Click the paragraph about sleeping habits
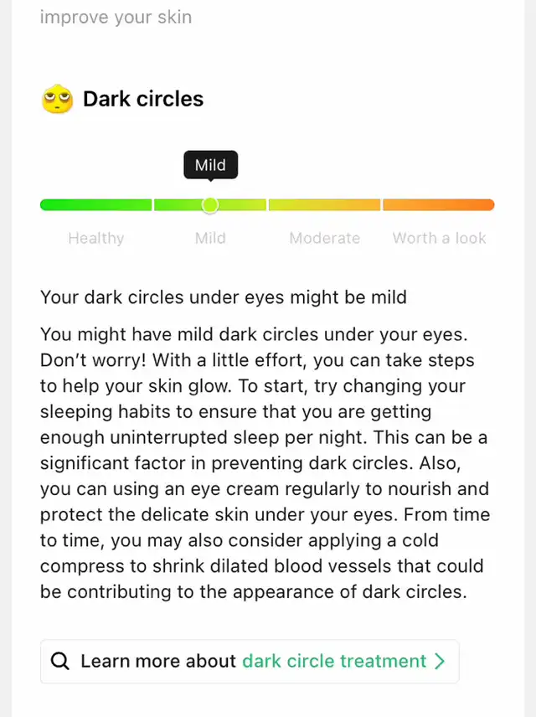The width and height of the screenshot is (536, 717). point(265,462)
